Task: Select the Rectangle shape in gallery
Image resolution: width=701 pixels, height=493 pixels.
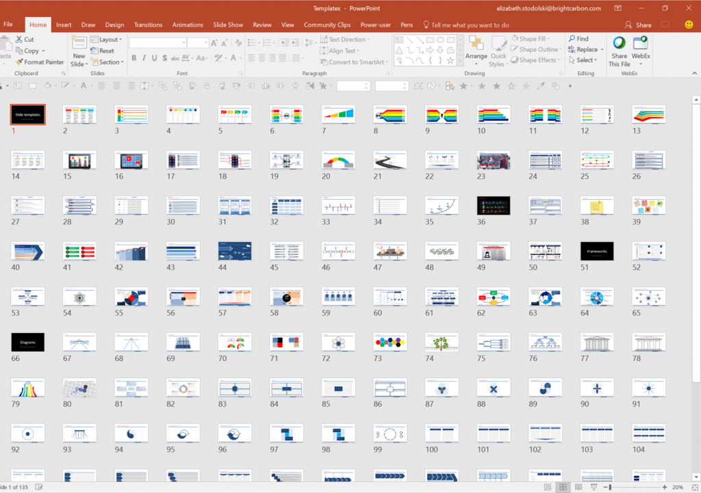Action: [430, 40]
